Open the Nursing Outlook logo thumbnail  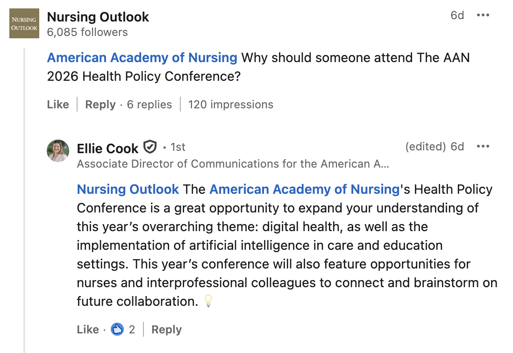[x=24, y=23]
